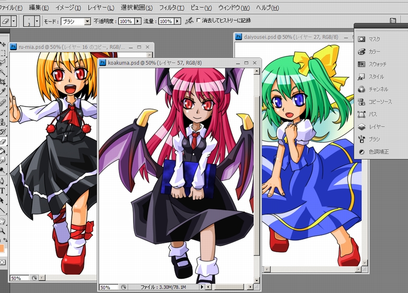
Task: Open 編集 menu
Action: point(39,7)
